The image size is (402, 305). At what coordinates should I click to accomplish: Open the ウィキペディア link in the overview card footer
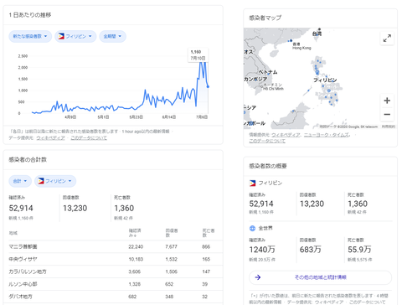click(329, 302)
